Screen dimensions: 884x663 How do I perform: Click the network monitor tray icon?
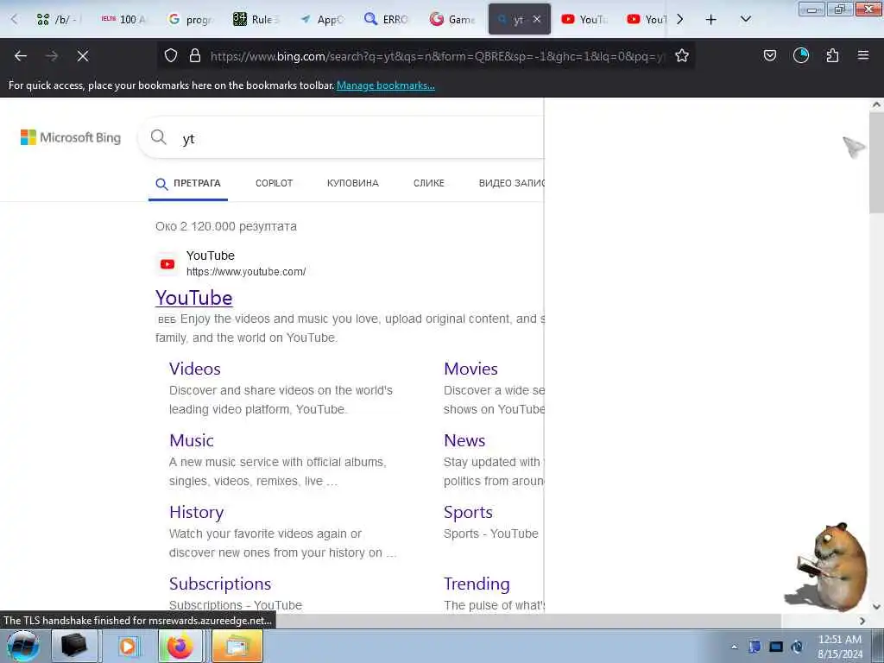click(x=776, y=647)
